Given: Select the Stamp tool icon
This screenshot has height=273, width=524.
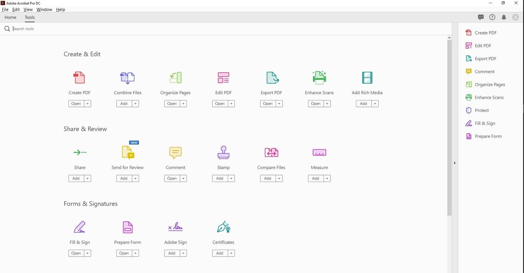Looking at the screenshot, I should pyautogui.click(x=223, y=152).
